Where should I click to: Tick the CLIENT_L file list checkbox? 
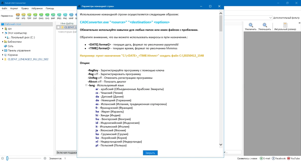coord(58,27)
